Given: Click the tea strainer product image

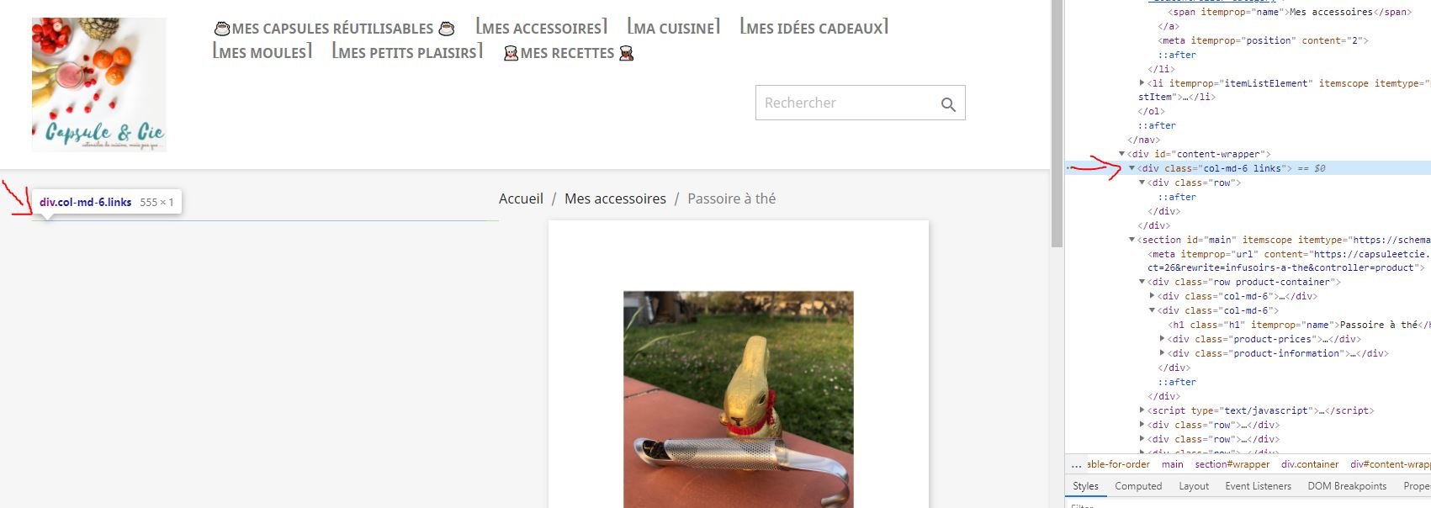Looking at the screenshot, I should coord(739,400).
